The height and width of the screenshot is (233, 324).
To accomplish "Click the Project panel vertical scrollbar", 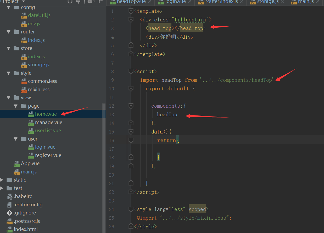I will point(104,168).
